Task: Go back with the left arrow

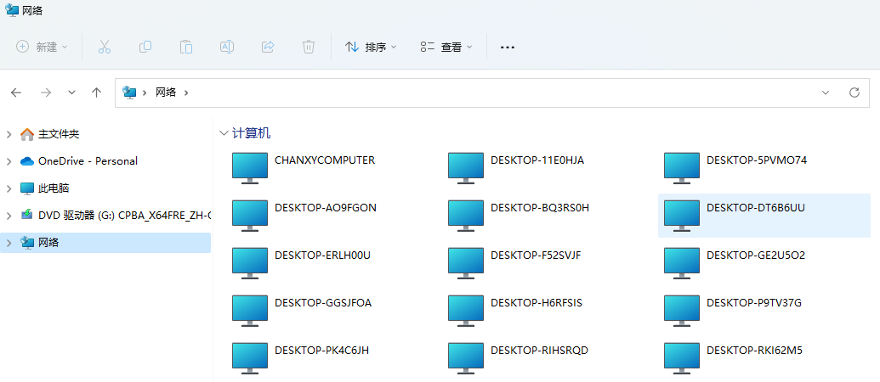Action: [x=15, y=93]
